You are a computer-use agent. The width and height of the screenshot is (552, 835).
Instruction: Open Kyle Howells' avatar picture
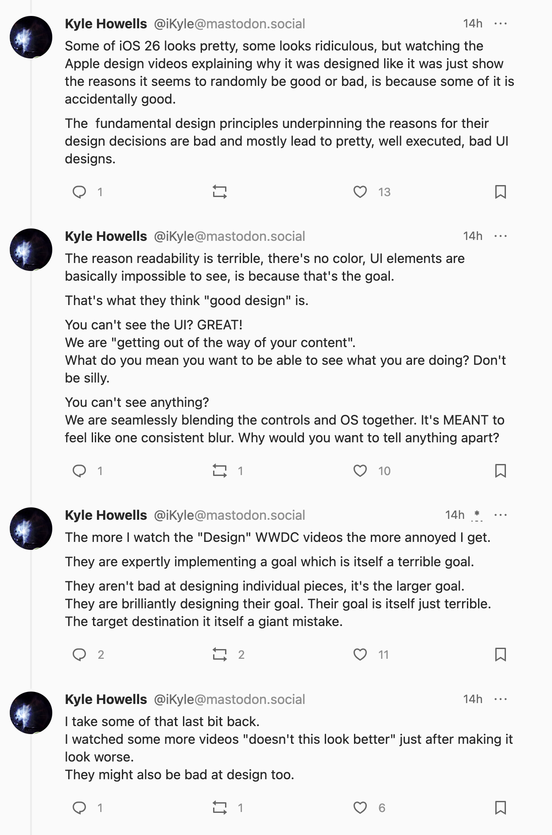click(x=31, y=36)
